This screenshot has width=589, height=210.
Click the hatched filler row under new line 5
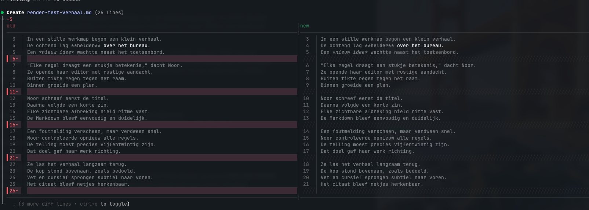(444, 59)
